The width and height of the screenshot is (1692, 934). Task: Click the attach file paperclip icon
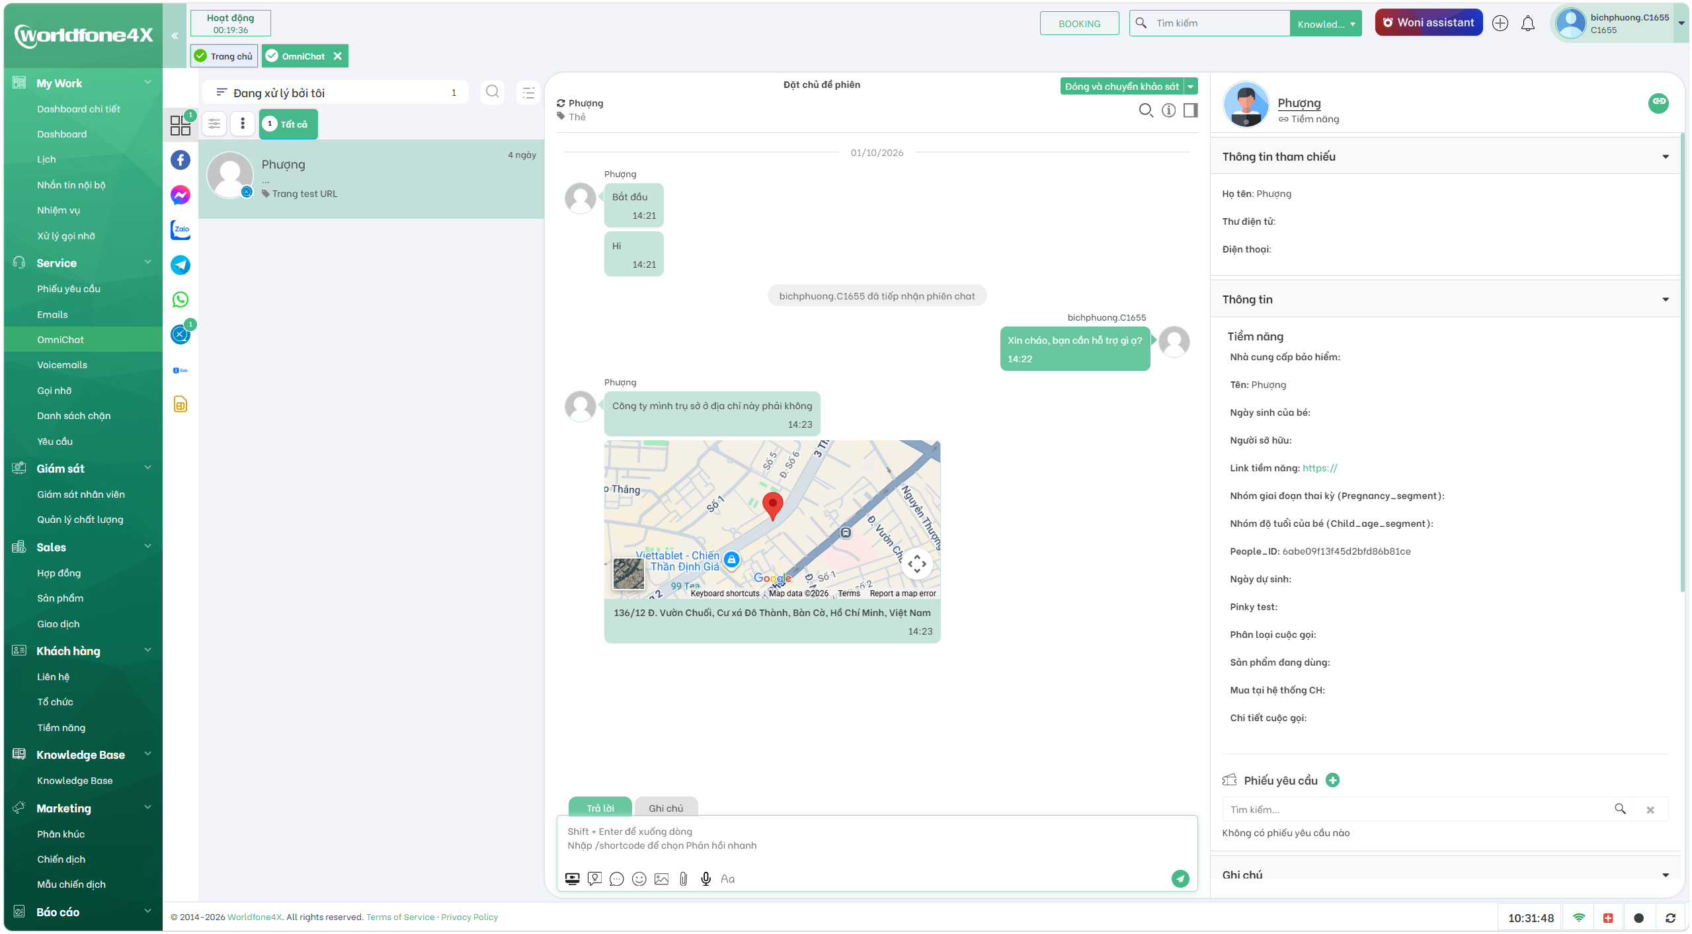point(684,879)
